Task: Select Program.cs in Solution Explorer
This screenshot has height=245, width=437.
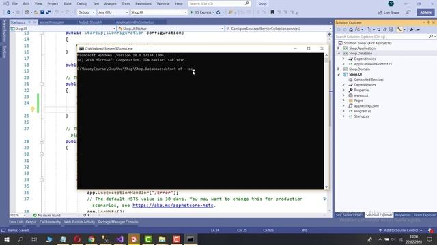Action: tap(363, 111)
